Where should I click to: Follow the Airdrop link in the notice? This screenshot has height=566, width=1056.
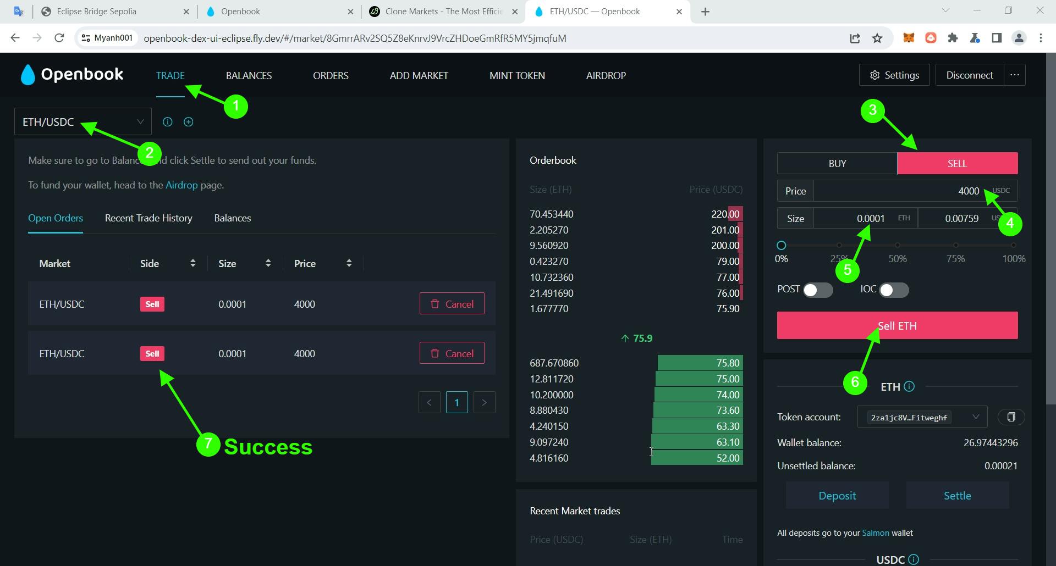pyautogui.click(x=182, y=185)
